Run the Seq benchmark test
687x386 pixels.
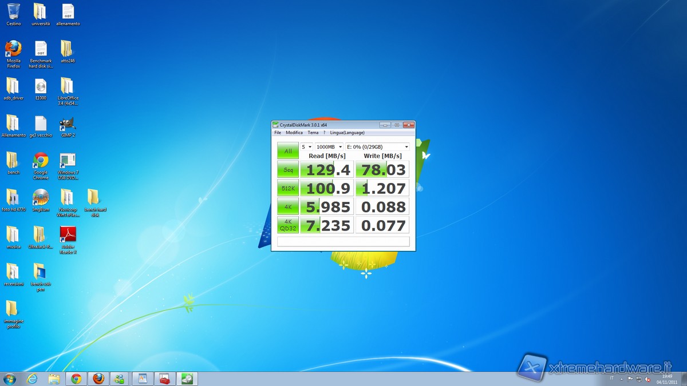pyautogui.click(x=288, y=169)
